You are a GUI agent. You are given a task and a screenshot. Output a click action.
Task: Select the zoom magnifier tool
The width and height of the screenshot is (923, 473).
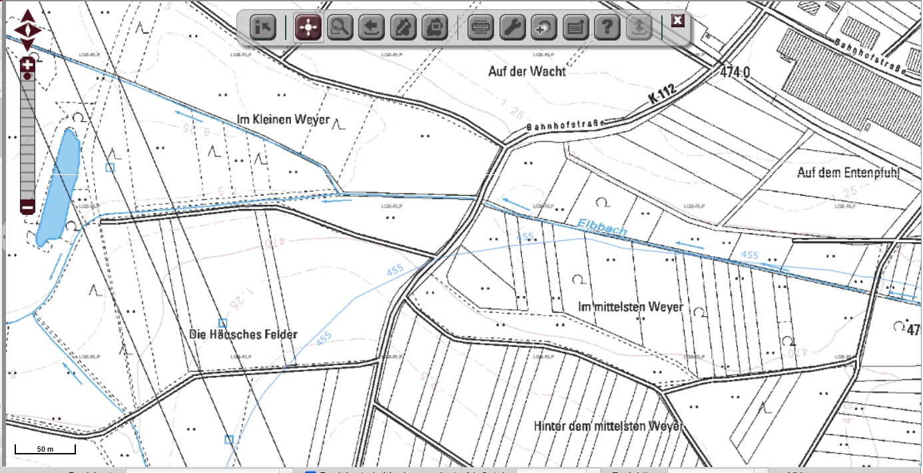[340, 28]
